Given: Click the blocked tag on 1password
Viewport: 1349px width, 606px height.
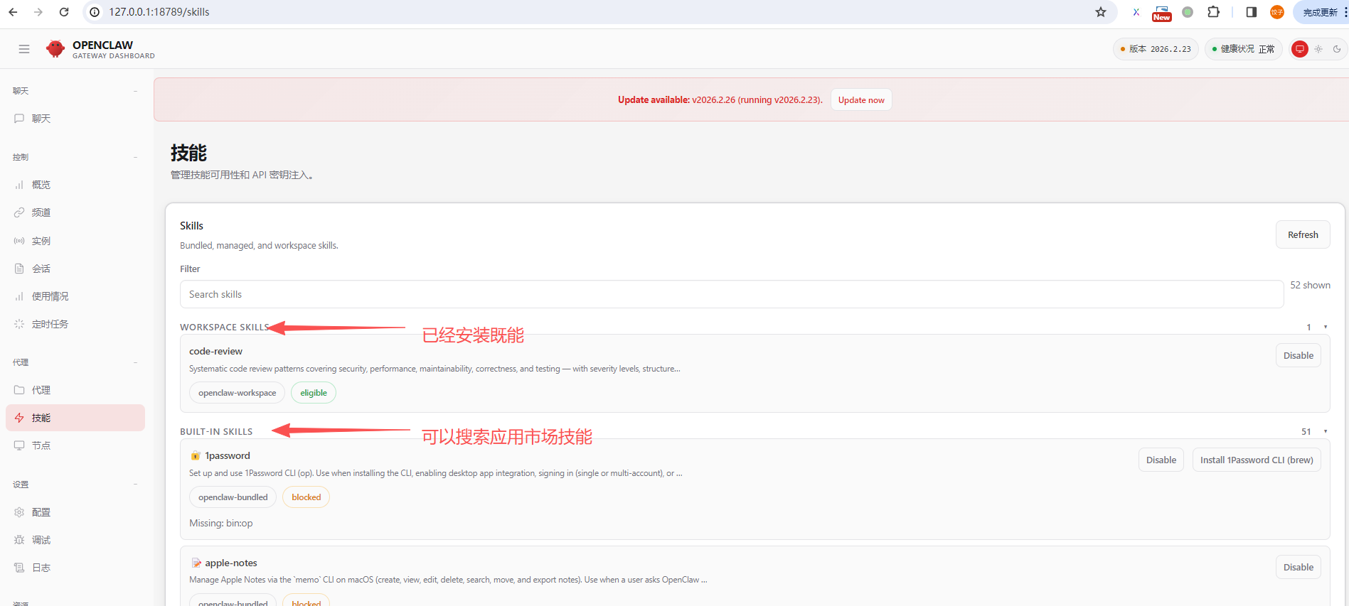Looking at the screenshot, I should coord(306,497).
